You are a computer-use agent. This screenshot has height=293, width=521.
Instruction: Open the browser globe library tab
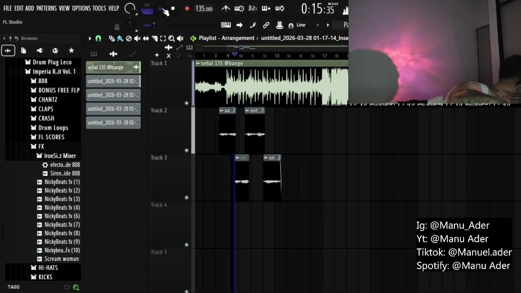tap(55, 50)
